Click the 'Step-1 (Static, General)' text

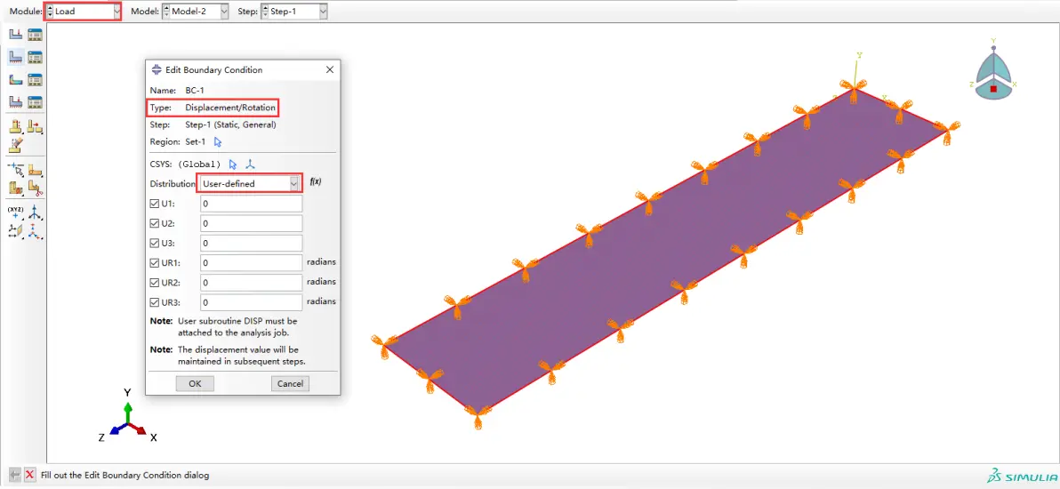coord(230,124)
